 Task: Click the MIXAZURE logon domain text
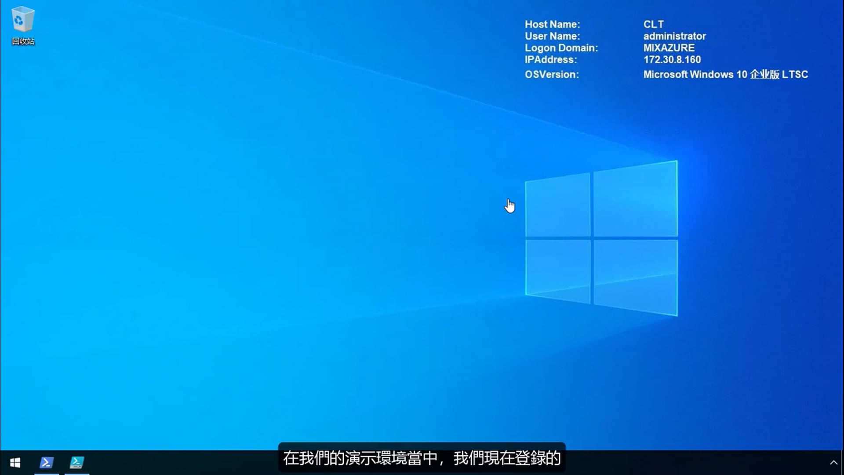click(x=669, y=48)
